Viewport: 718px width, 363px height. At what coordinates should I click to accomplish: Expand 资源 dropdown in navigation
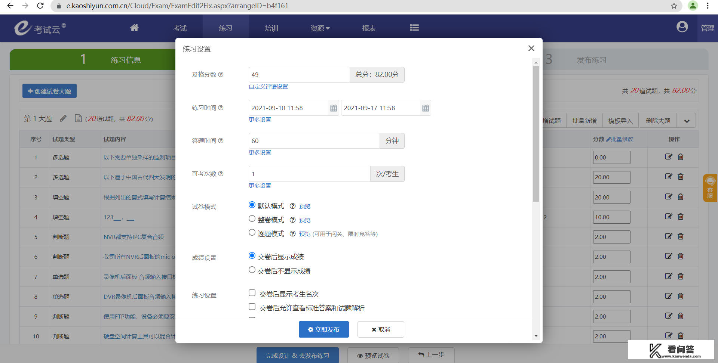coord(320,28)
